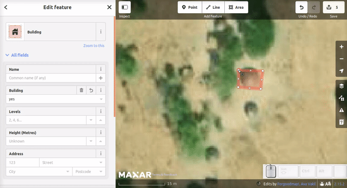Open the map data panel

[x=341, y=98]
